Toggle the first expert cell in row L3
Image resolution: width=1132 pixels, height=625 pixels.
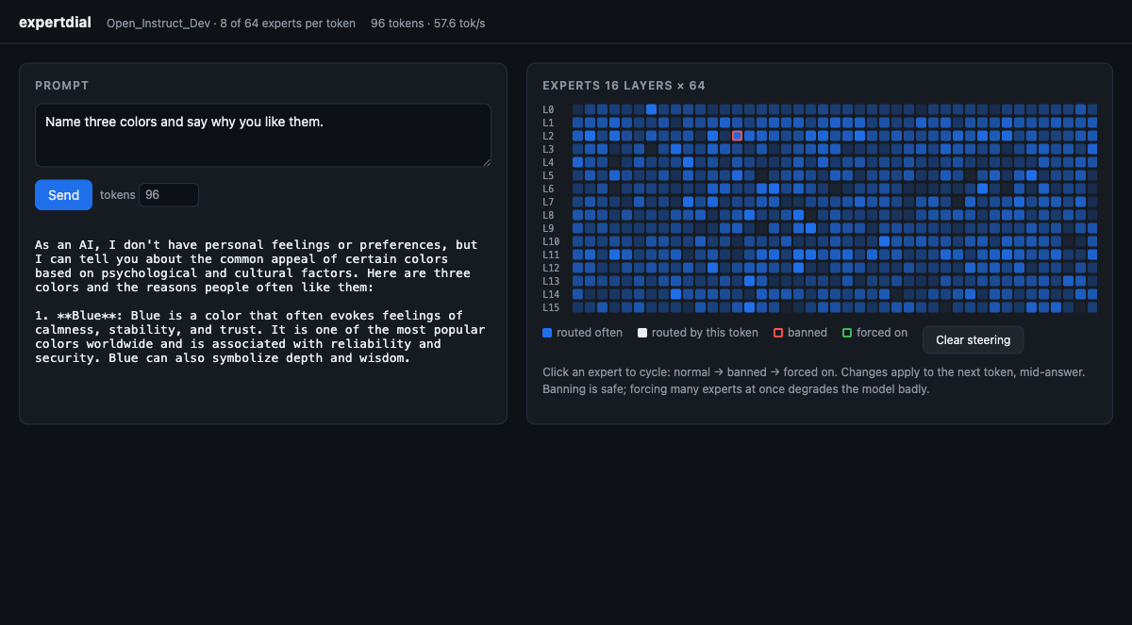pos(578,149)
